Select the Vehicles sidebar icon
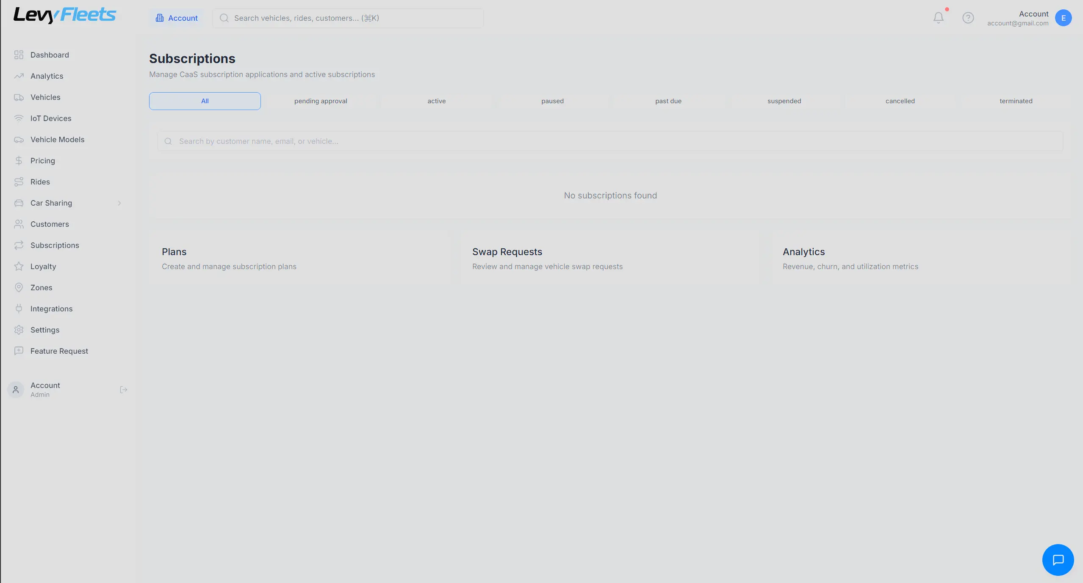1083x583 pixels. click(x=19, y=97)
